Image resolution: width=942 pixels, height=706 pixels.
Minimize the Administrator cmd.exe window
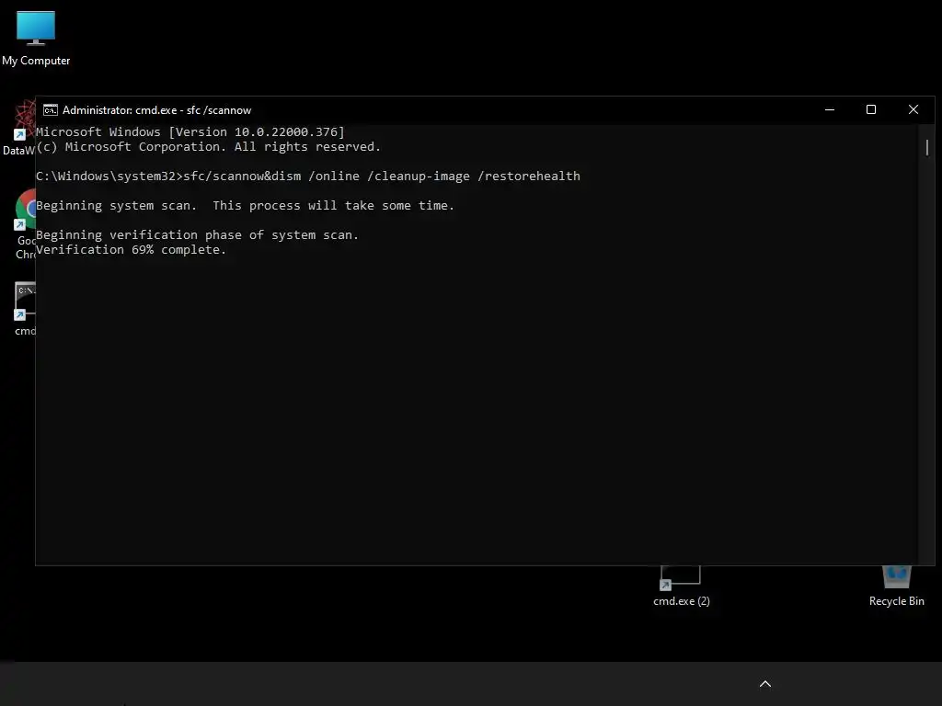pyautogui.click(x=830, y=110)
